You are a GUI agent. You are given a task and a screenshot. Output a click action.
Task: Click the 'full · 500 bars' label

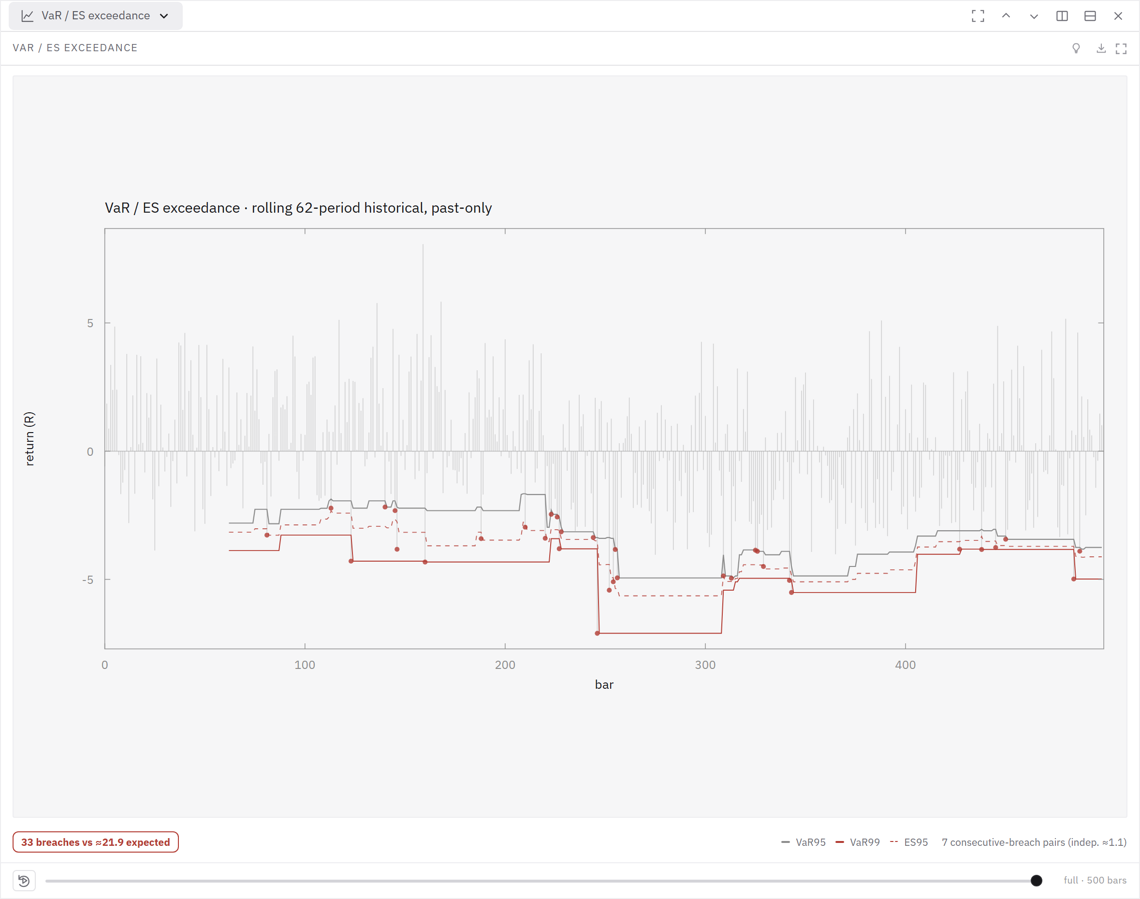click(x=1095, y=881)
